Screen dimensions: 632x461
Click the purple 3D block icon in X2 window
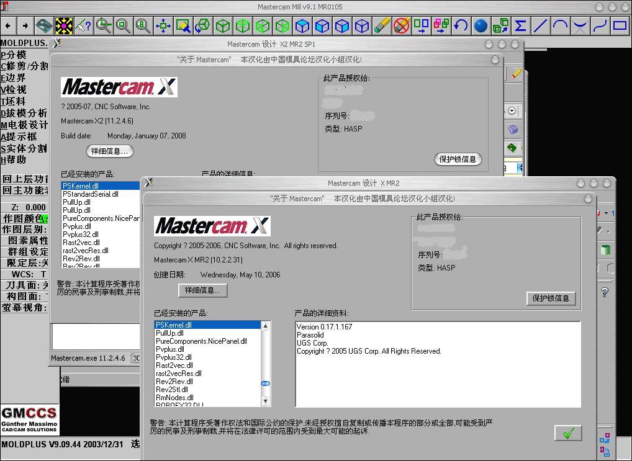512,129
